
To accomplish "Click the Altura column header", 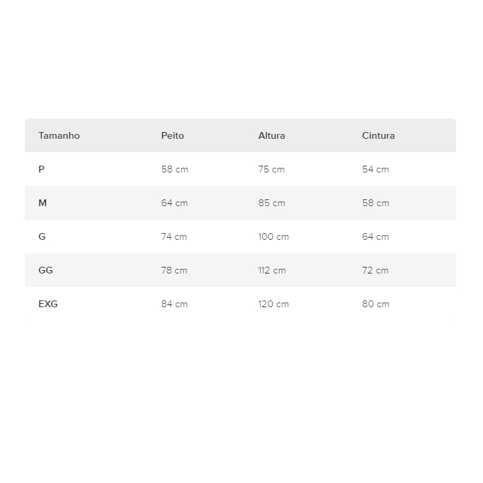I will [x=271, y=135].
